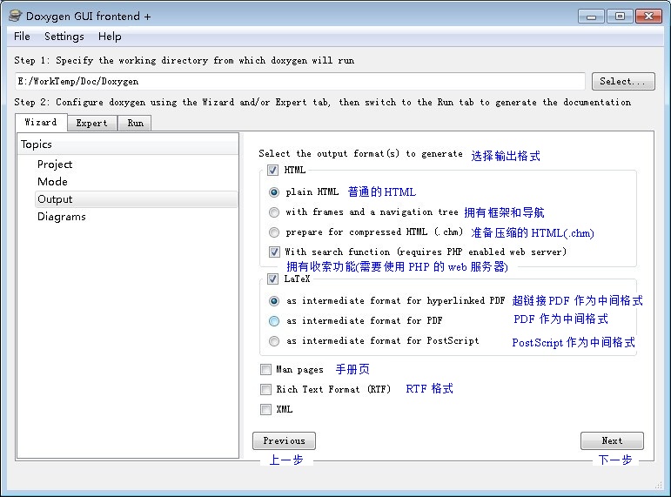Screen dimensions: 671x497
Task: Toggle the LaTeX output checkbox
Action: coord(273,279)
